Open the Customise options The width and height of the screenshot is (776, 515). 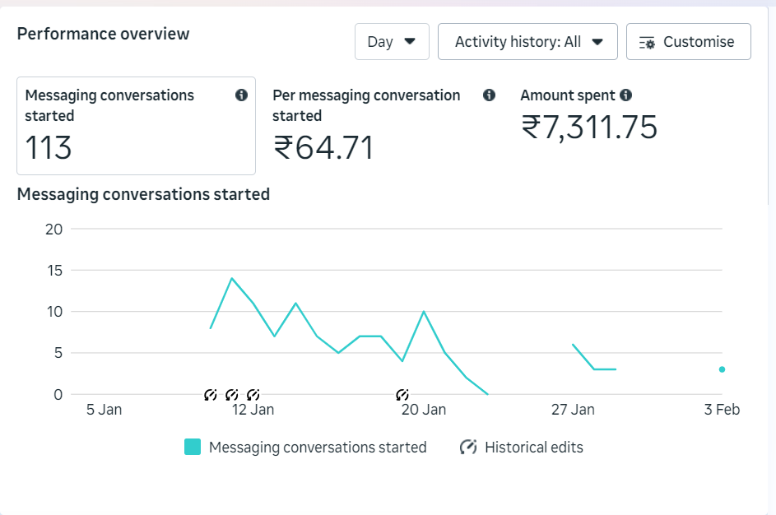click(688, 42)
